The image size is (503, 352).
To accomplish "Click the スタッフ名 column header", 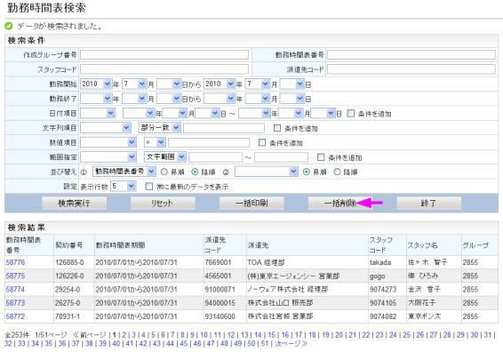I will pyautogui.click(x=422, y=245).
